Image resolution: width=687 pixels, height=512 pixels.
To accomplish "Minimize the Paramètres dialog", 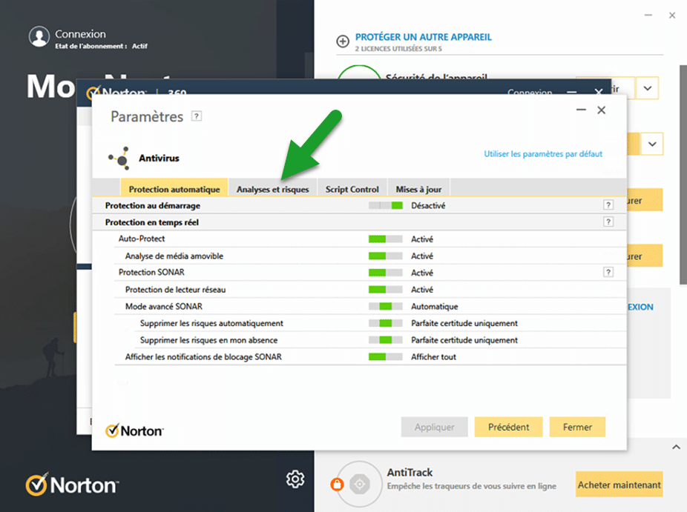I will (x=581, y=110).
